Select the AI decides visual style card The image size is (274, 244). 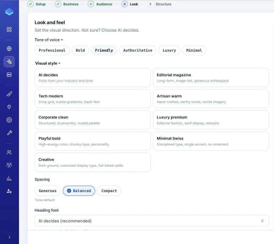pyautogui.click(x=92, y=78)
